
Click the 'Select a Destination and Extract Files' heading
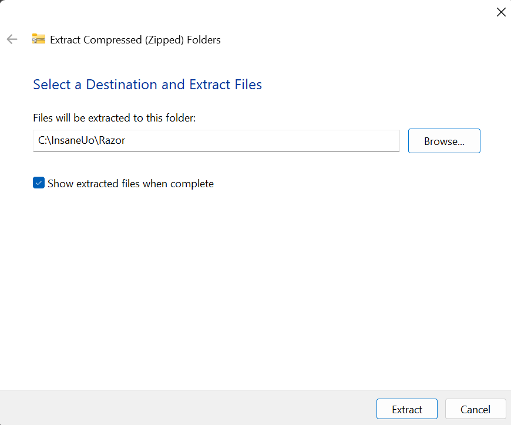[147, 85]
